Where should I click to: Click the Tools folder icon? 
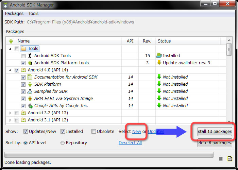coord(23,49)
